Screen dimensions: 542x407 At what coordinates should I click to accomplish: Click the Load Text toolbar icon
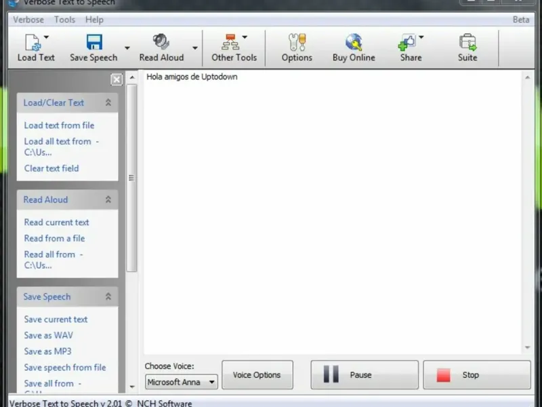(33, 43)
